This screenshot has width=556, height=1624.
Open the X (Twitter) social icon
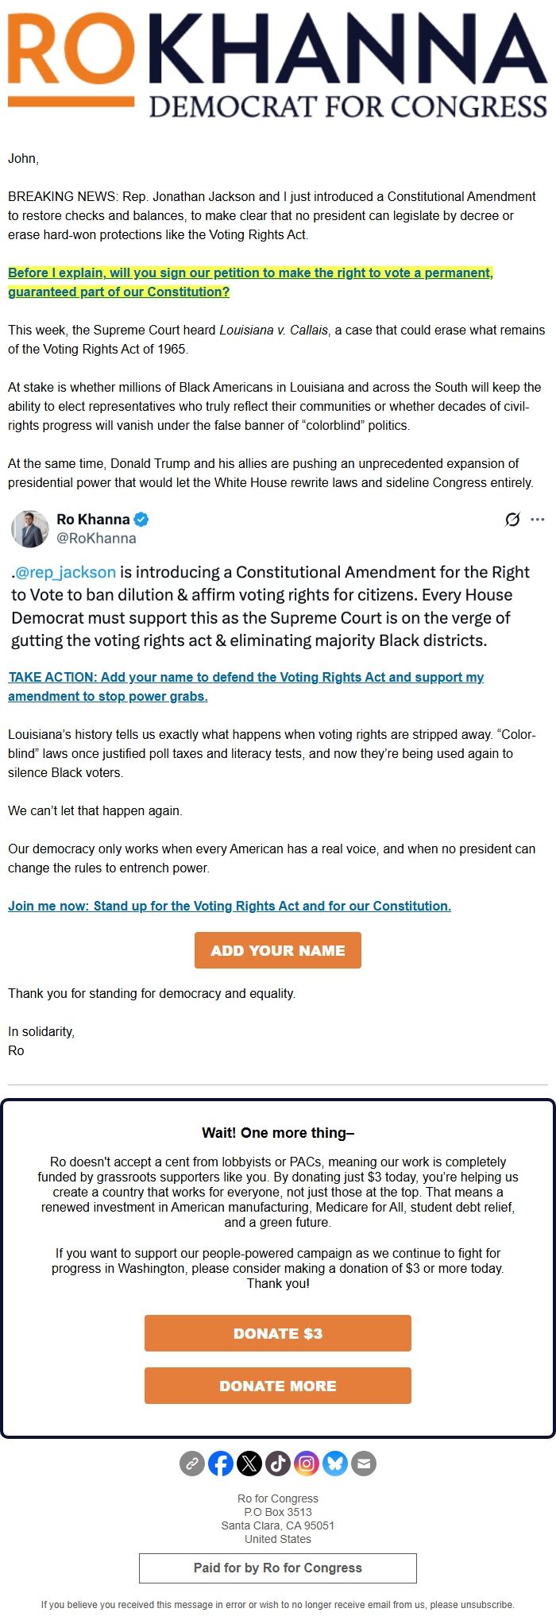249,1463
